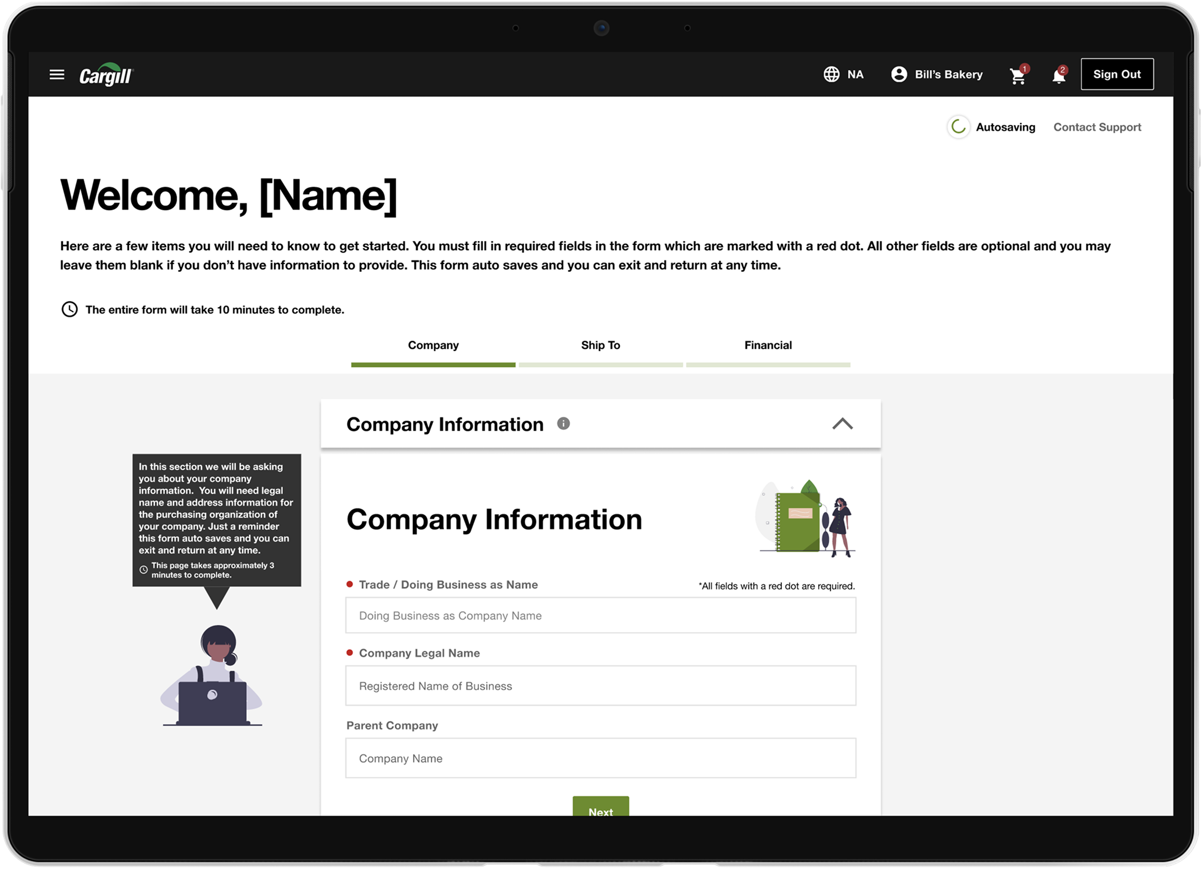Click the user account avatar icon
The height and width of the screenshot is (869, 1201).
(899, 74)
